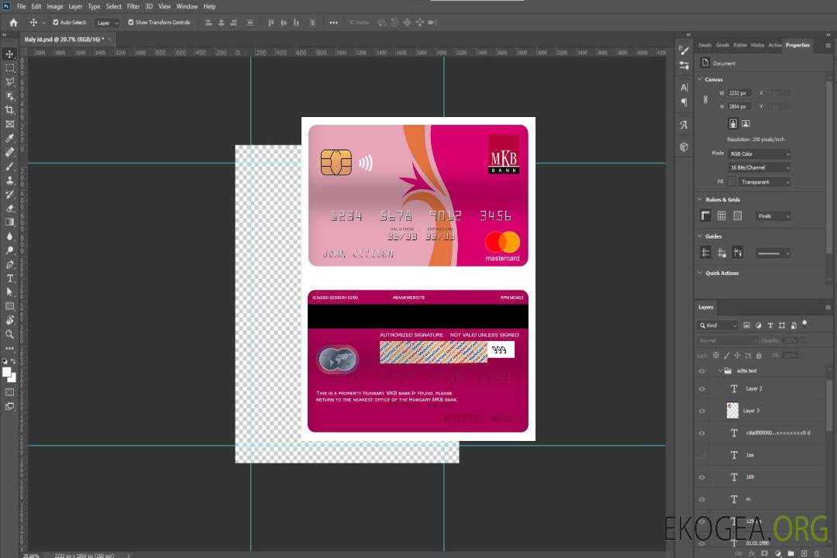Collapse the Rulers & Grids section
The height and width of the screenshot is (558, 837).
click(x=700, y=199)
